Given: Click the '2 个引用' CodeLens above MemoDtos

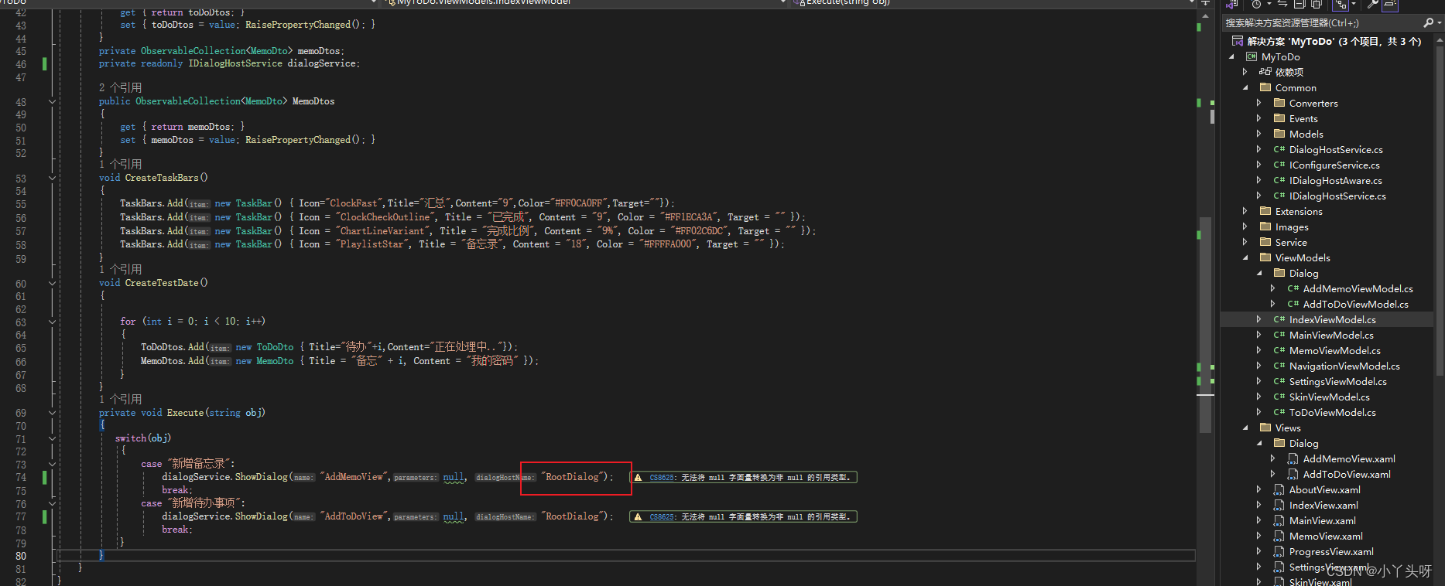Looking at the screenshot, I should pyautogui.click(x=120, y=88).
